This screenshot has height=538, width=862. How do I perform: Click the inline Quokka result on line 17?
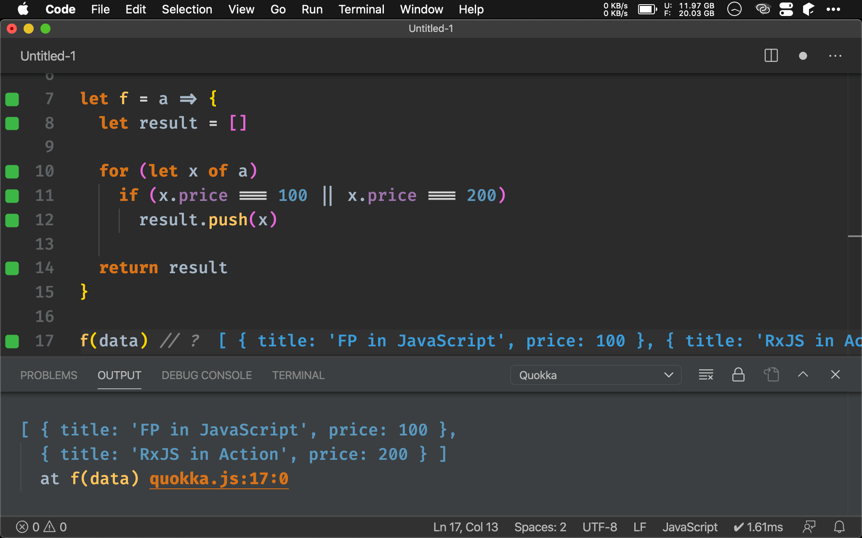click(x=540, y=341)
